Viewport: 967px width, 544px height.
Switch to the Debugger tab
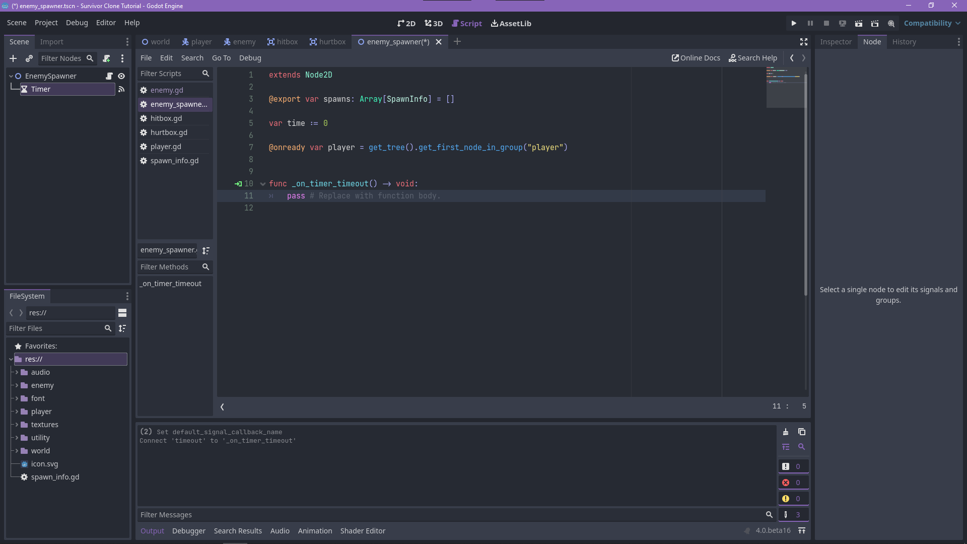(x=188, y=531)
